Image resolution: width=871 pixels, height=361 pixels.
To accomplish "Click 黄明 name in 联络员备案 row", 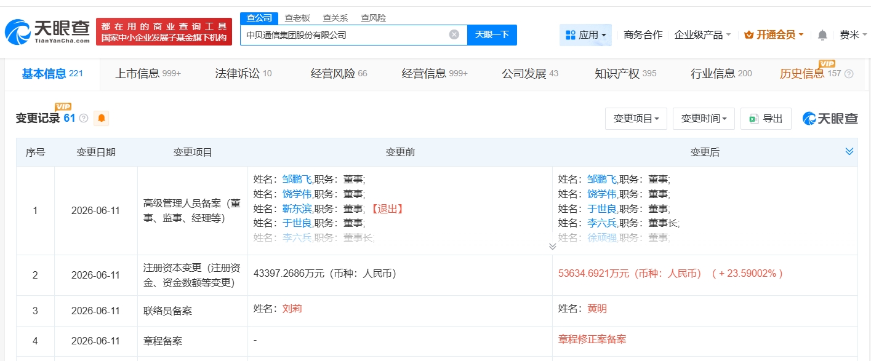I will tap(597, 309).
